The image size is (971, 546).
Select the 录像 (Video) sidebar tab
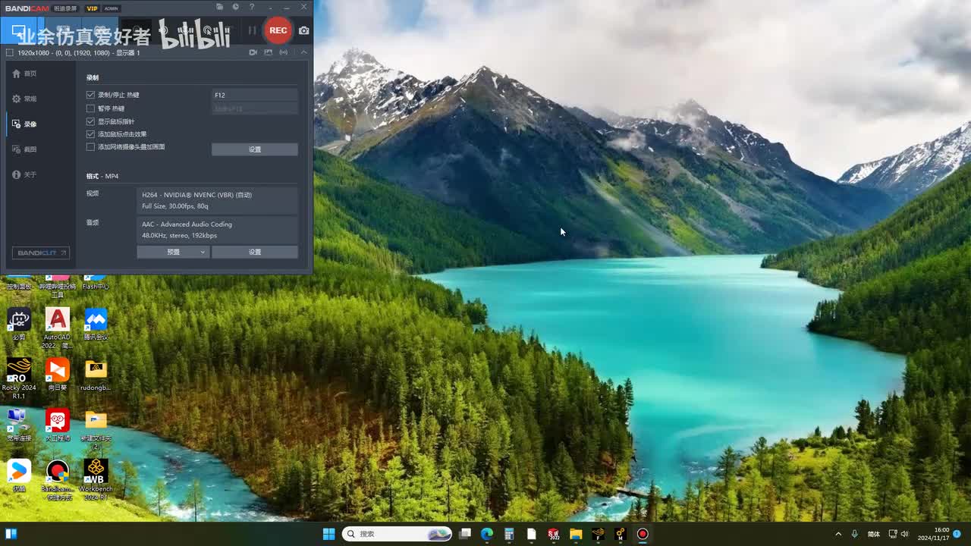pos(24,124)
